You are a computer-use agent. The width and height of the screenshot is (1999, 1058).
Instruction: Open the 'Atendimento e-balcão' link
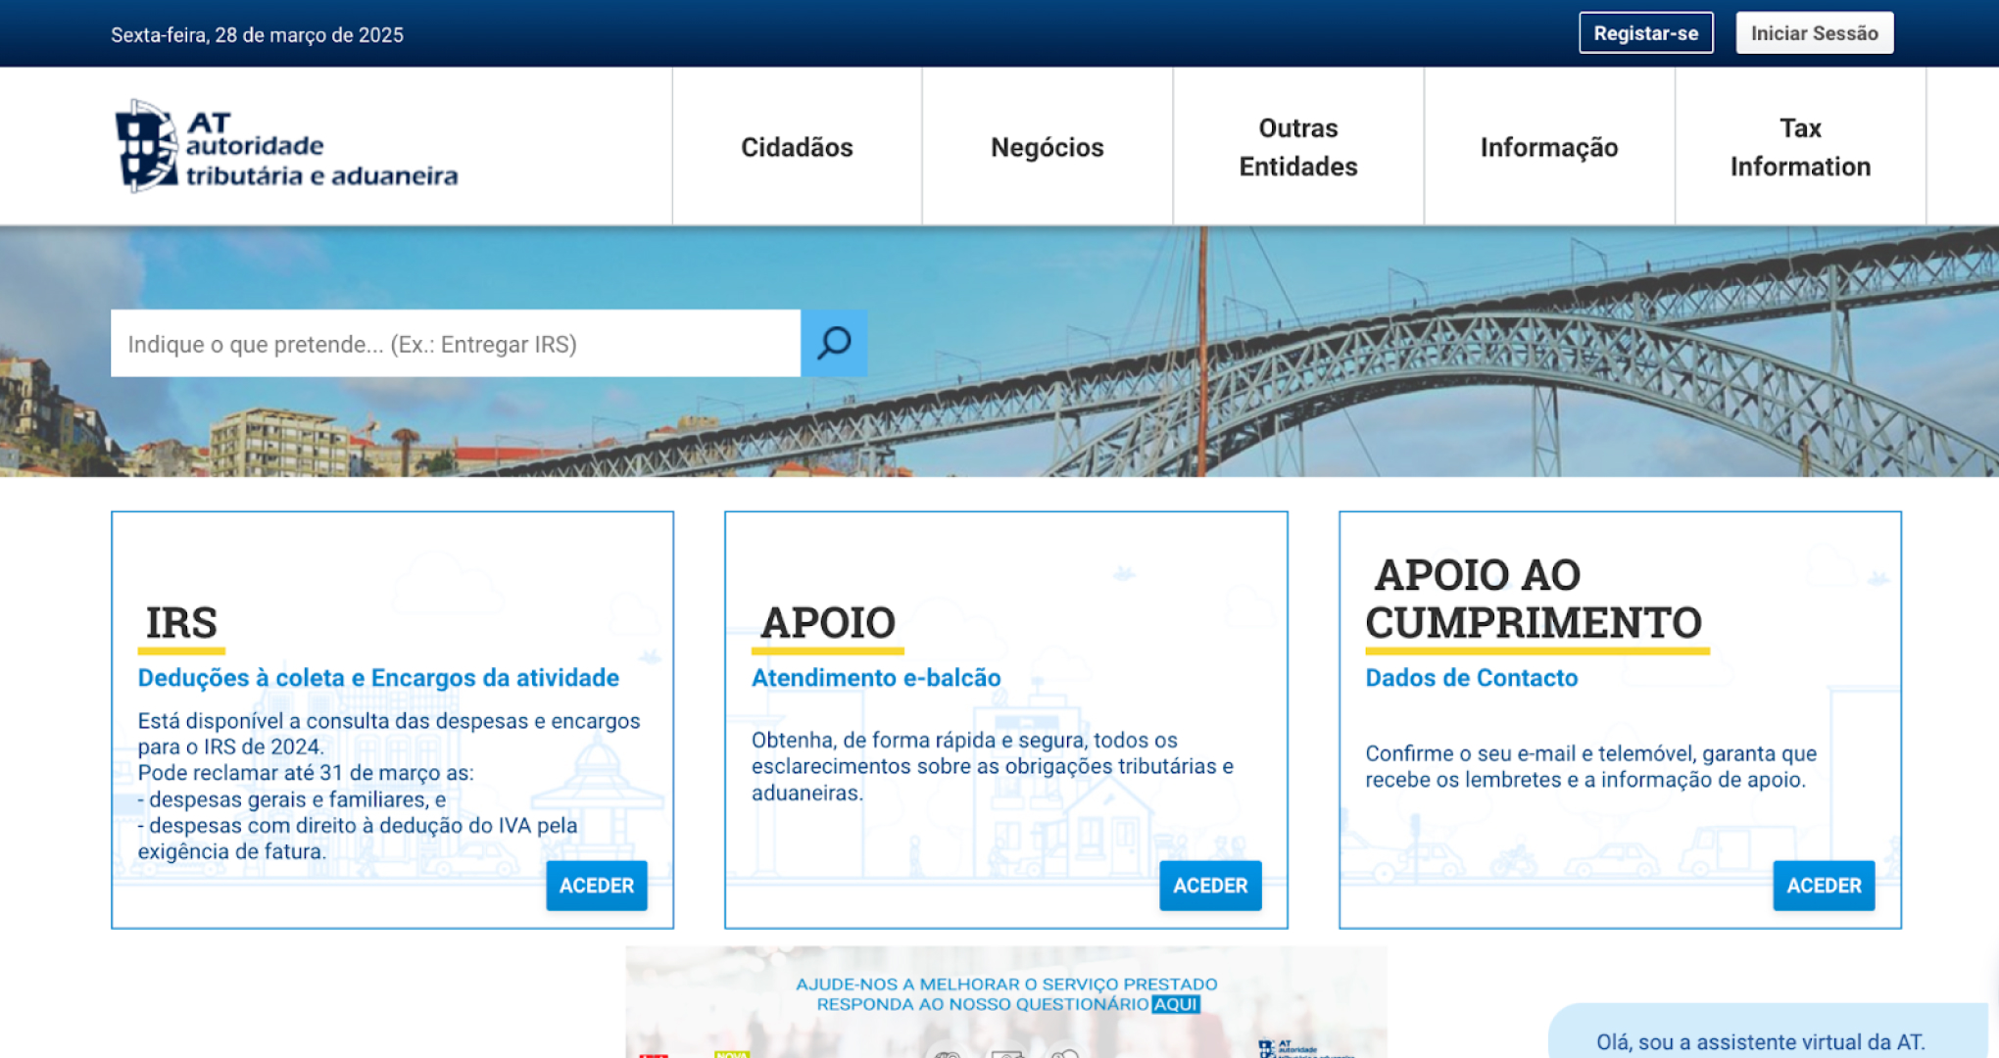click(x=876, y=677)
